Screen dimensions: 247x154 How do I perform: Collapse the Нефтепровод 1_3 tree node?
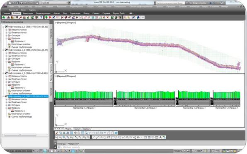3,73
